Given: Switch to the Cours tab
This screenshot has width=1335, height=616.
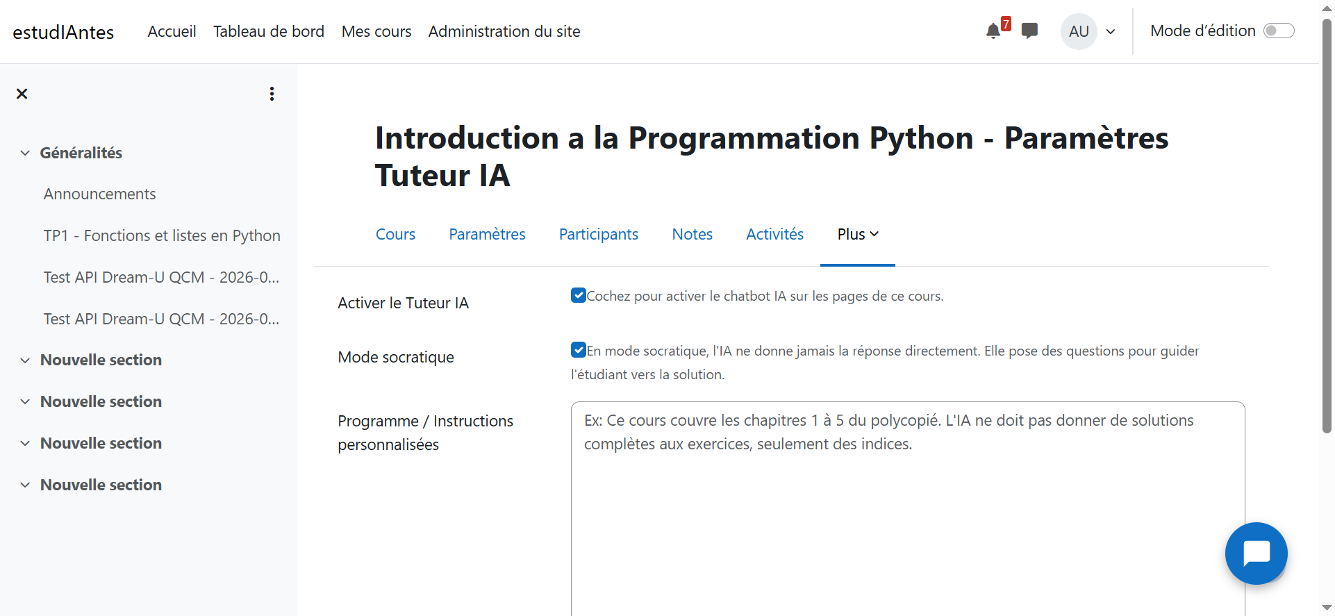Looking at the screenshot, I should [x=395, y=235].
